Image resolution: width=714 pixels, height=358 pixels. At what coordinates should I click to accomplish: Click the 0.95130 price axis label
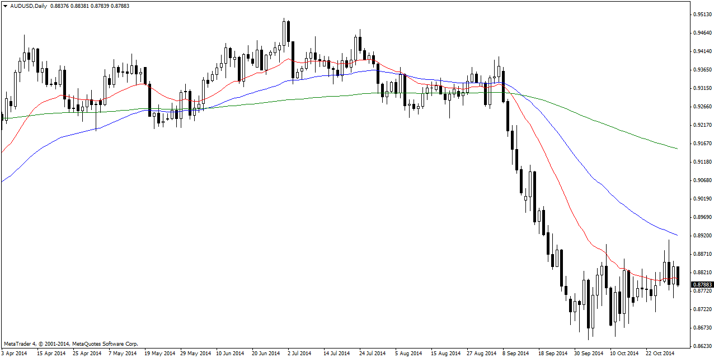coord(702,15)
